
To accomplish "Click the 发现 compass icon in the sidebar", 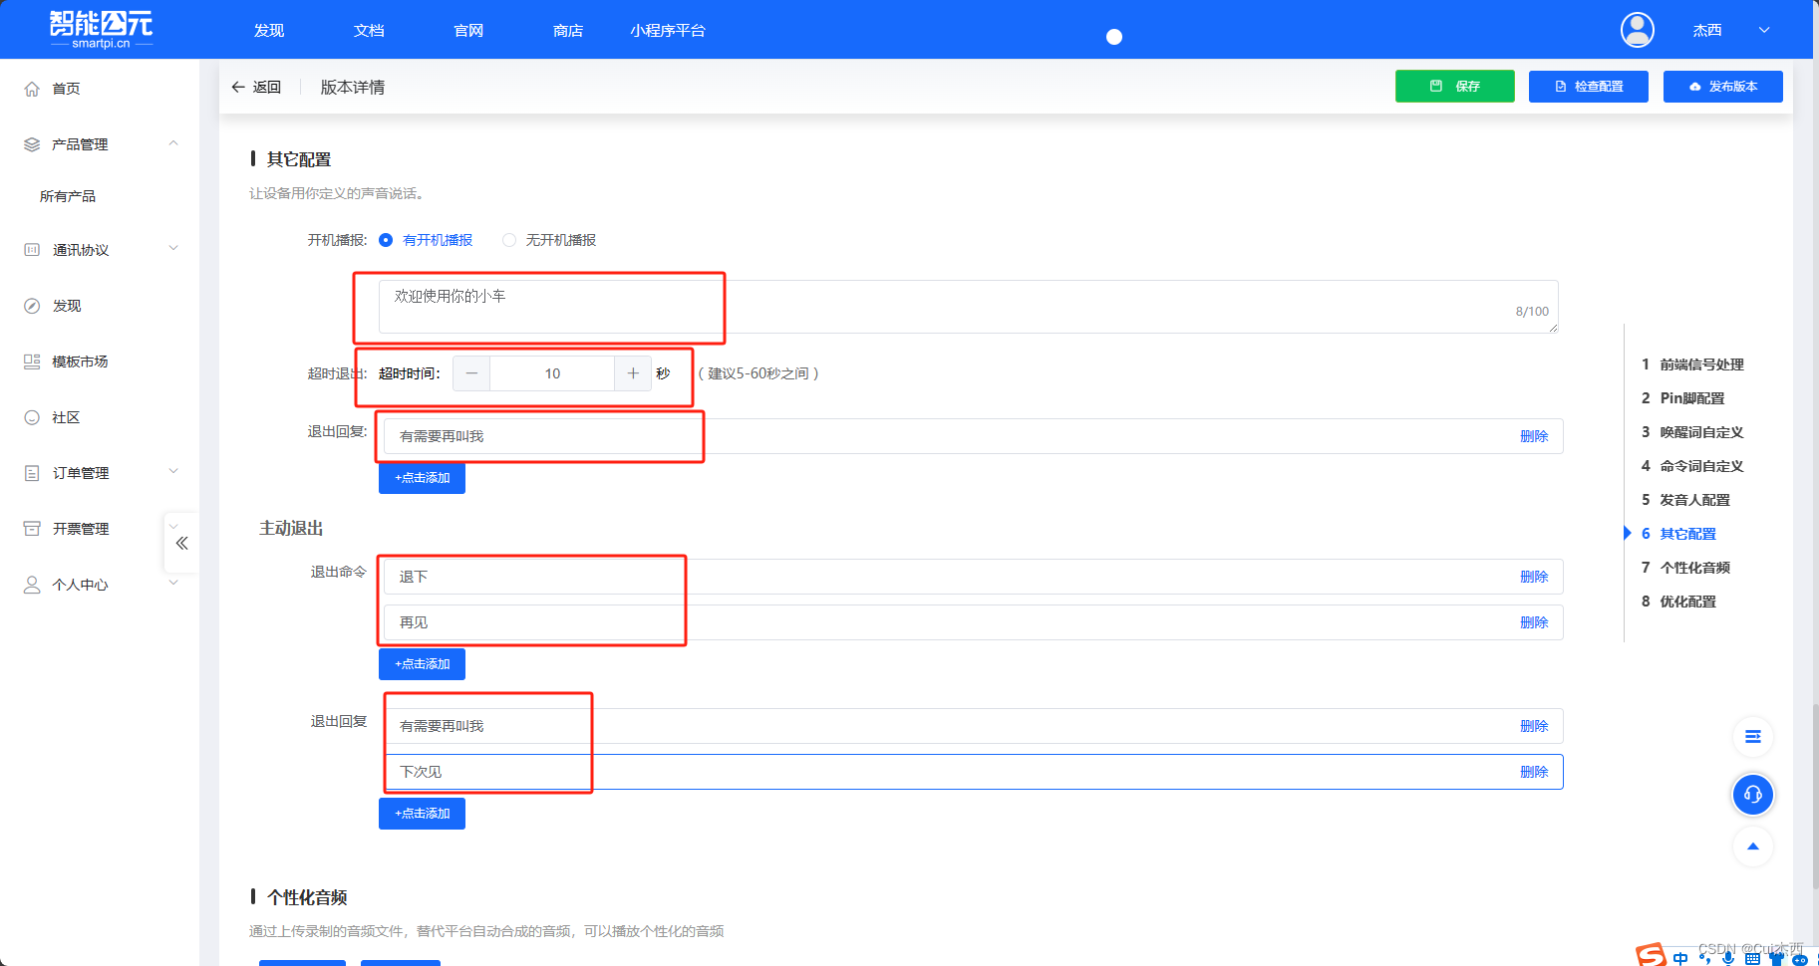I will click(32, 306).
